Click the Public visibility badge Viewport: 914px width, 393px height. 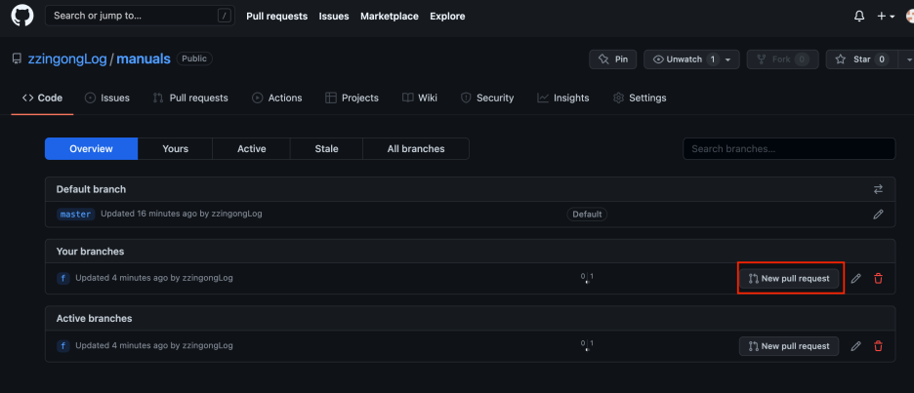[194, 59]
